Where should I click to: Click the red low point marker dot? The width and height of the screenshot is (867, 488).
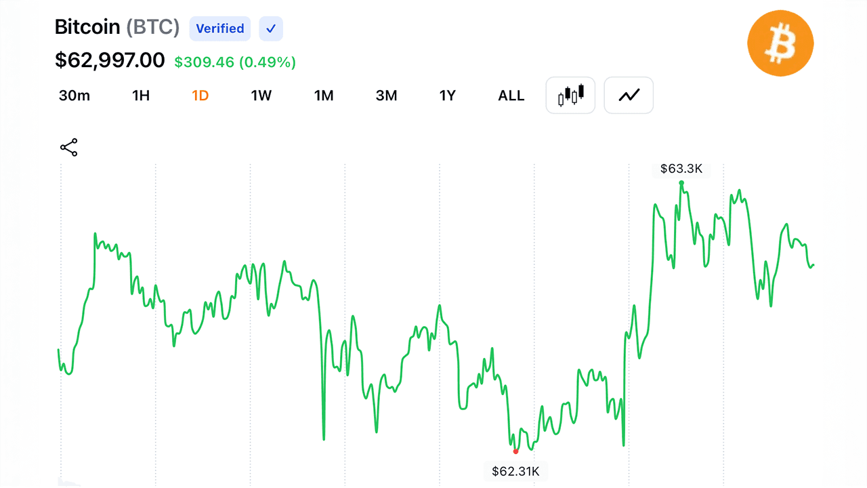click(515, 451)
